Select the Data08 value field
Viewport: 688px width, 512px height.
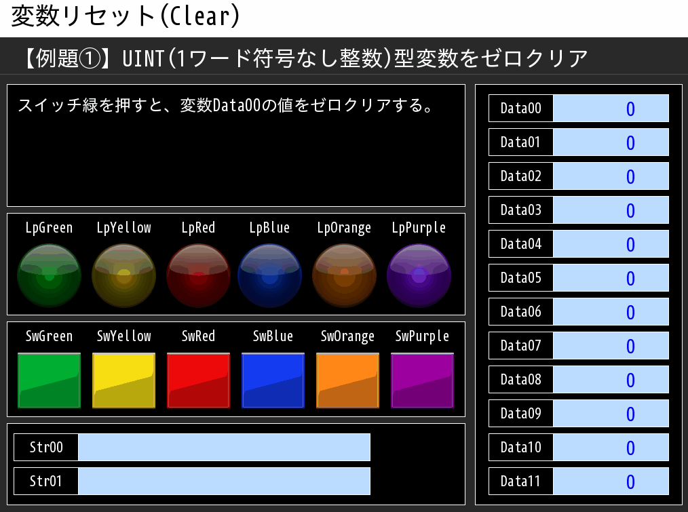(611, 380)
